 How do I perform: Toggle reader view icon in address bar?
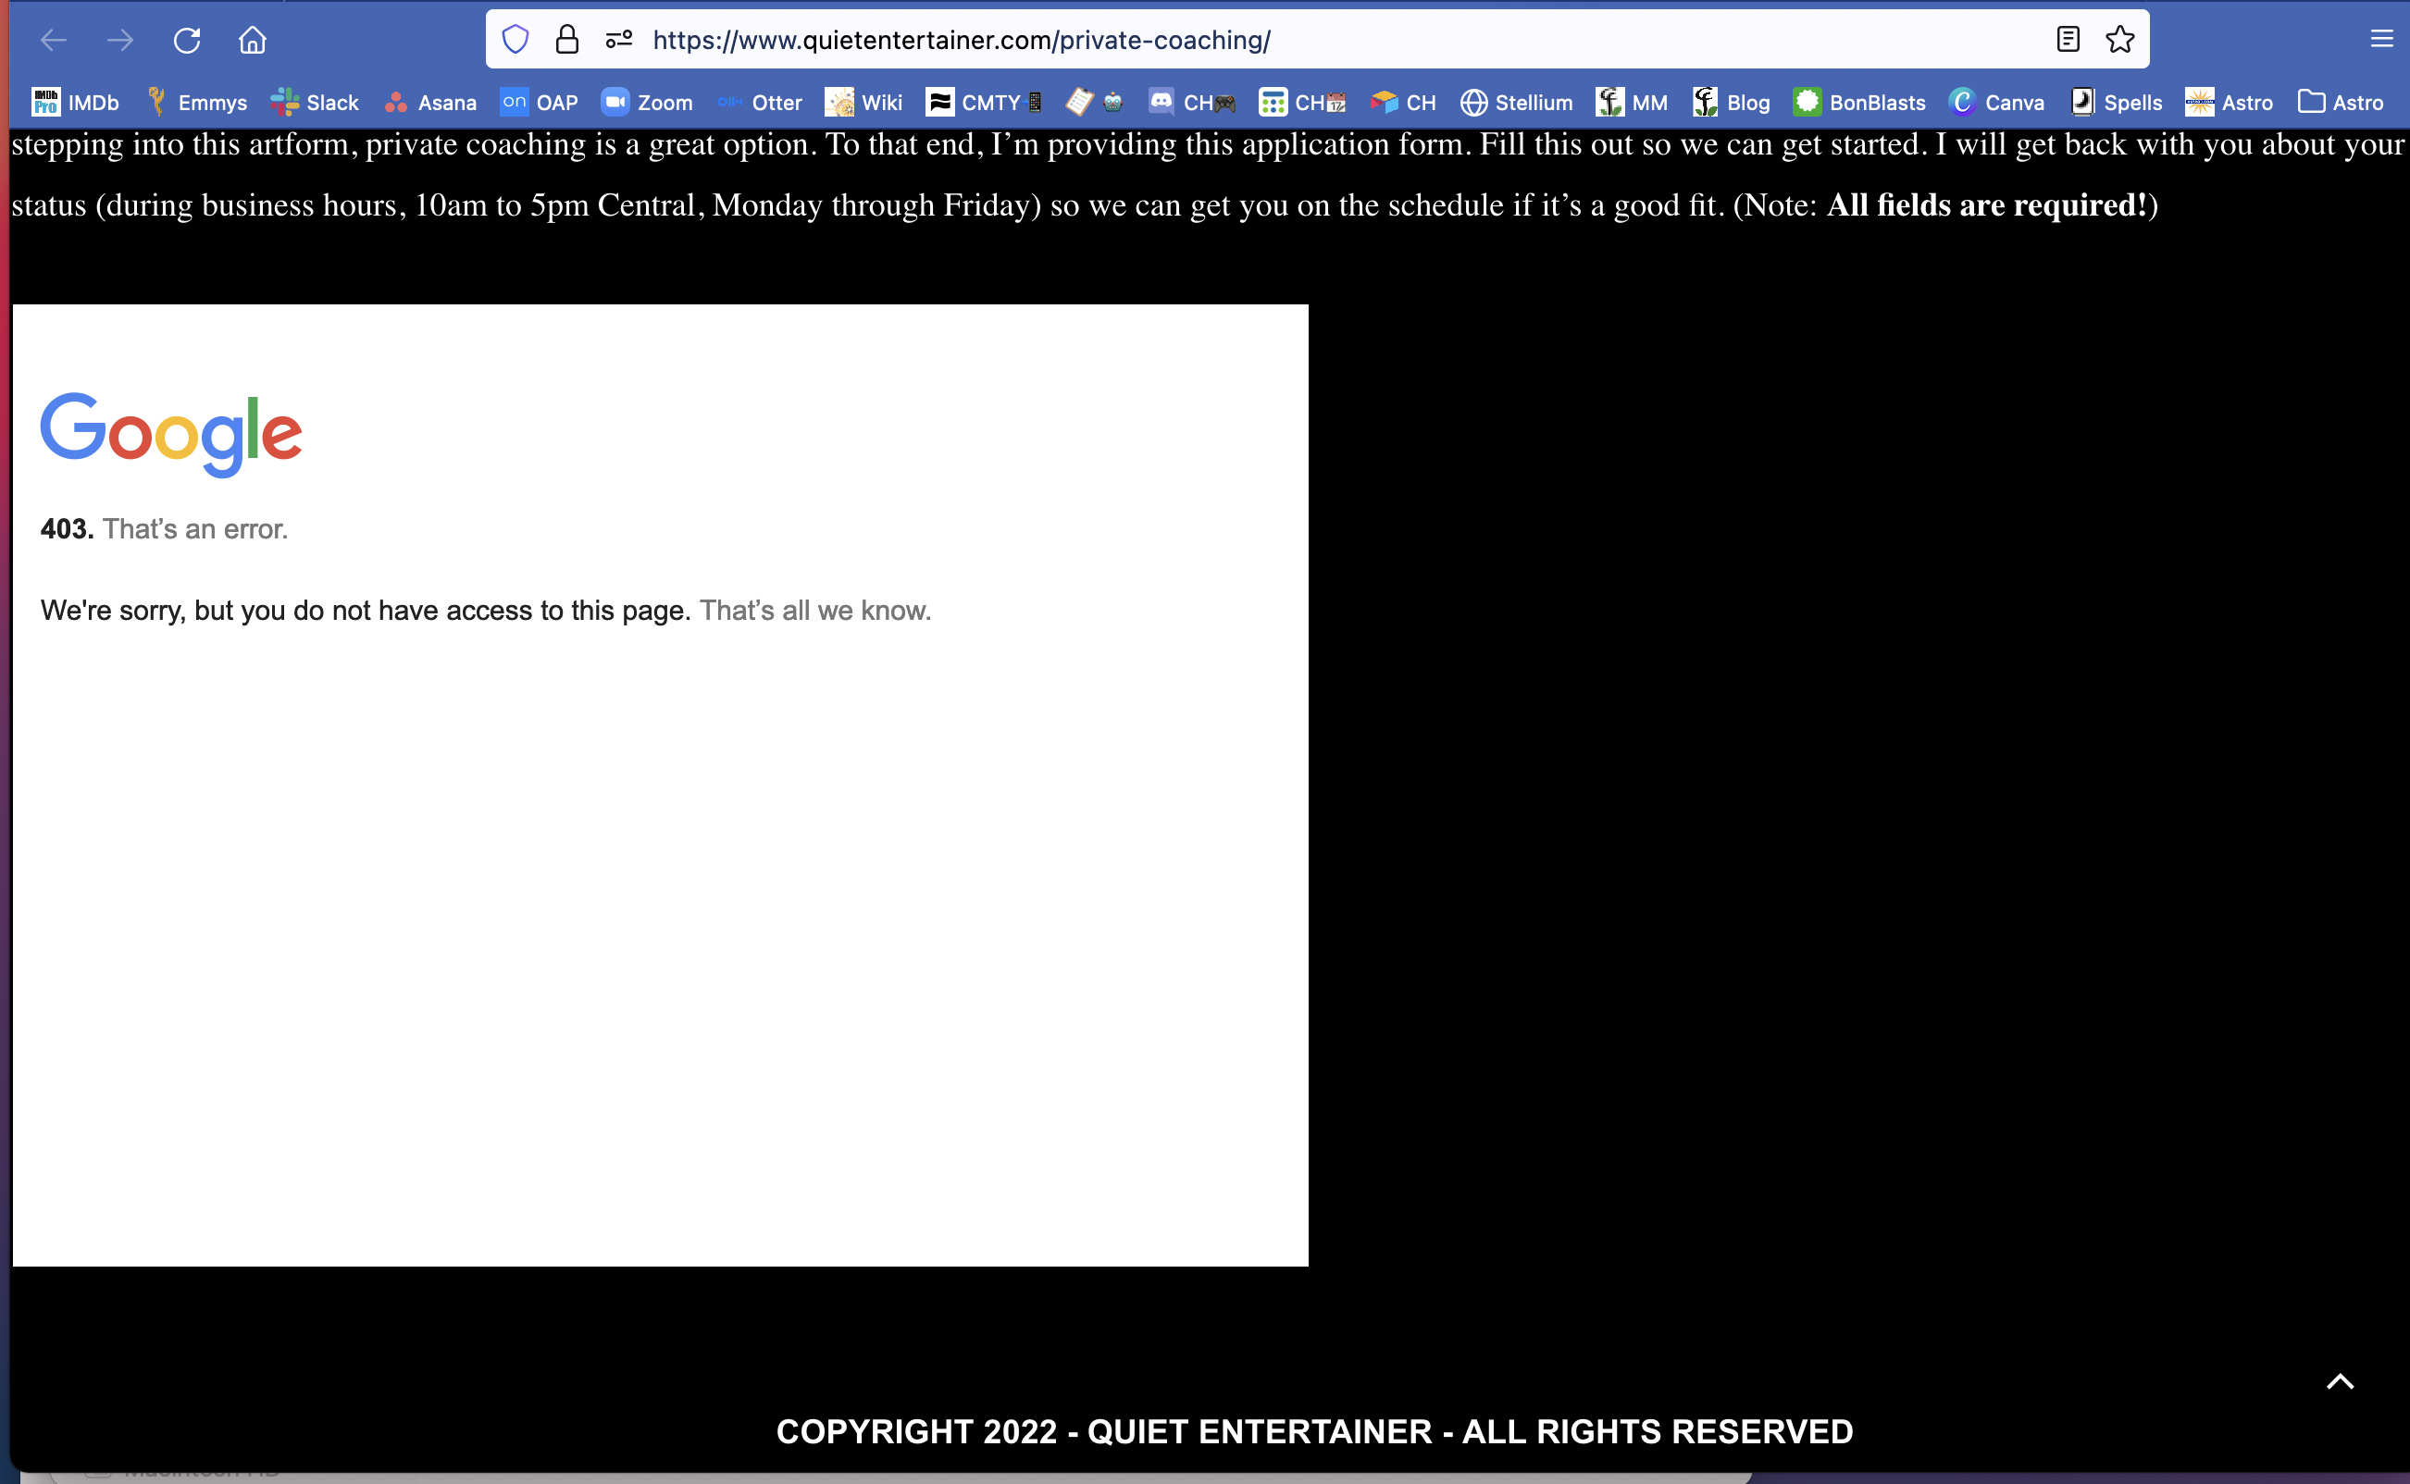click(x=2068, y=39)
